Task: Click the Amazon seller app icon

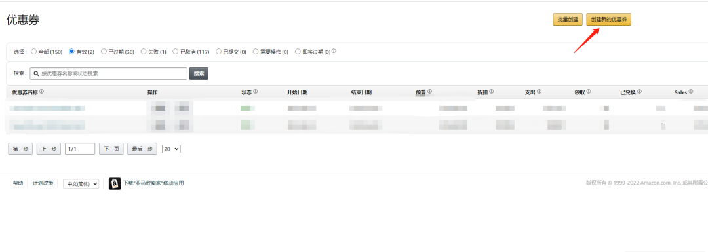Action: pos(115,183)
